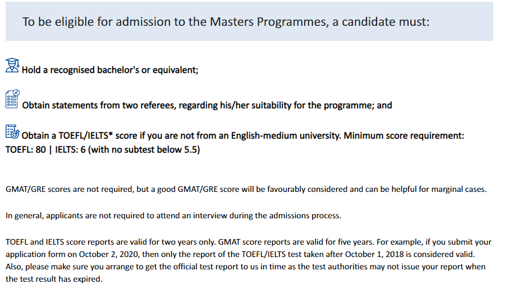518x289 pixels.
Task: Click the 'October 2, 2020' application date example
Action: [106, 254]
